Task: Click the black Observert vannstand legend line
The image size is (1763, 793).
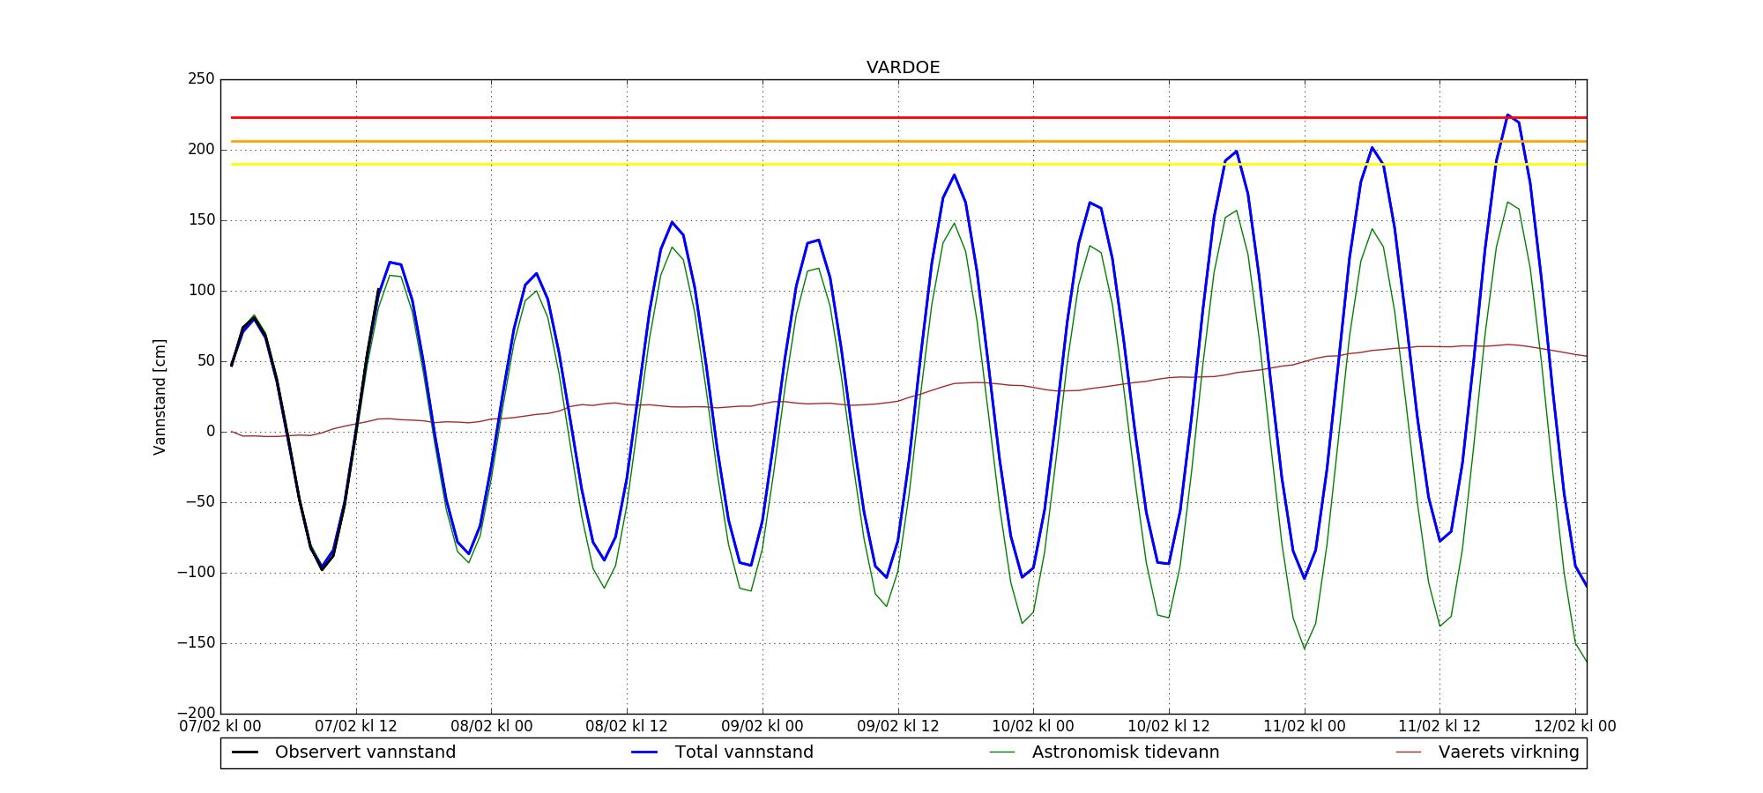Action: pos(244,752)
